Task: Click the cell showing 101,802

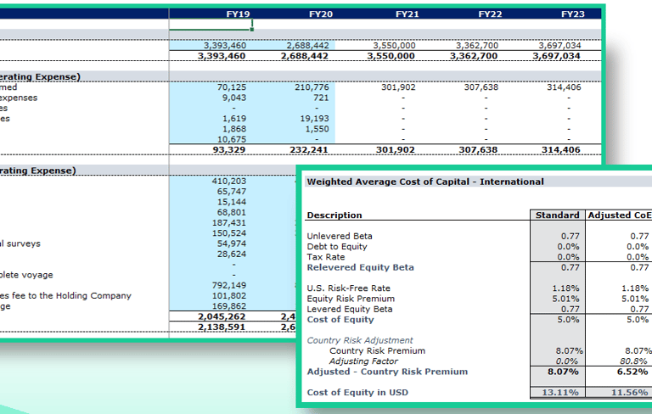Action: tap(228, 295)
